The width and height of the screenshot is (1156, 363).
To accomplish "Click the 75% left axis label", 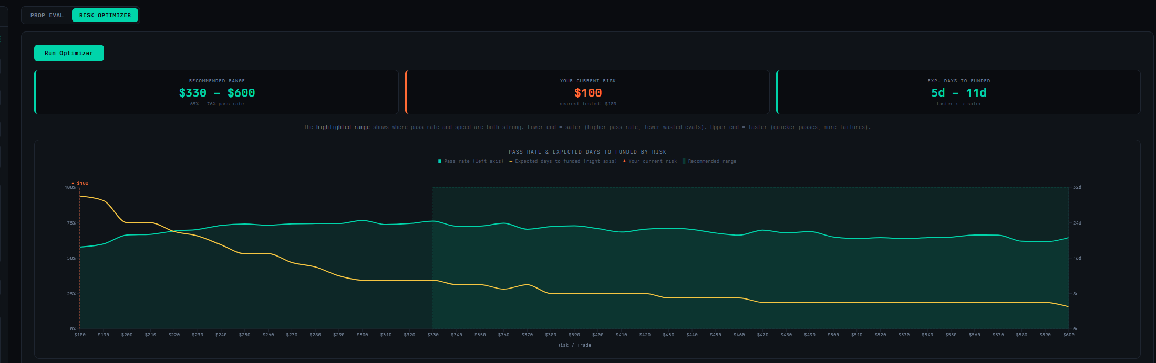I will point(71,223).
